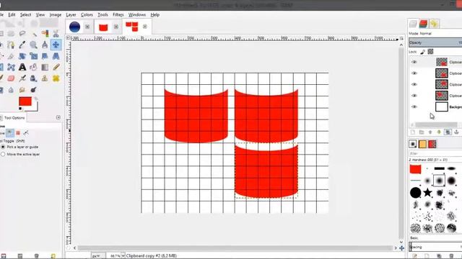Select the Blur/Sharpen tool
The width and height of the screenshot is (462, 259).
point(11,90)
